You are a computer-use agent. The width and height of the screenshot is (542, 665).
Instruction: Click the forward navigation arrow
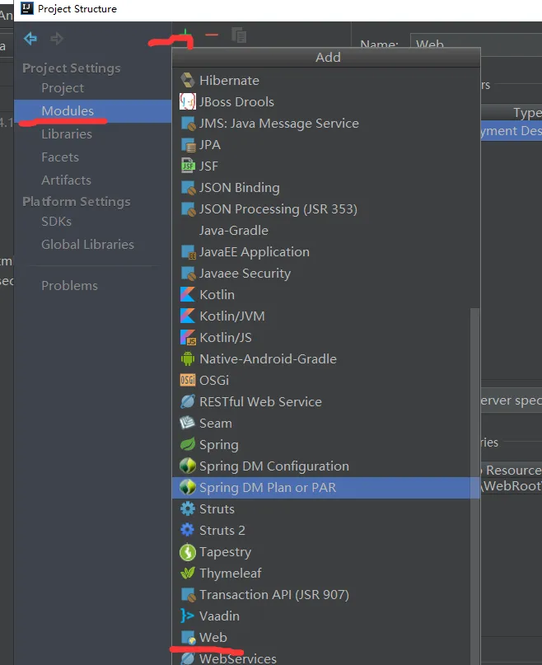click(57, 39)
